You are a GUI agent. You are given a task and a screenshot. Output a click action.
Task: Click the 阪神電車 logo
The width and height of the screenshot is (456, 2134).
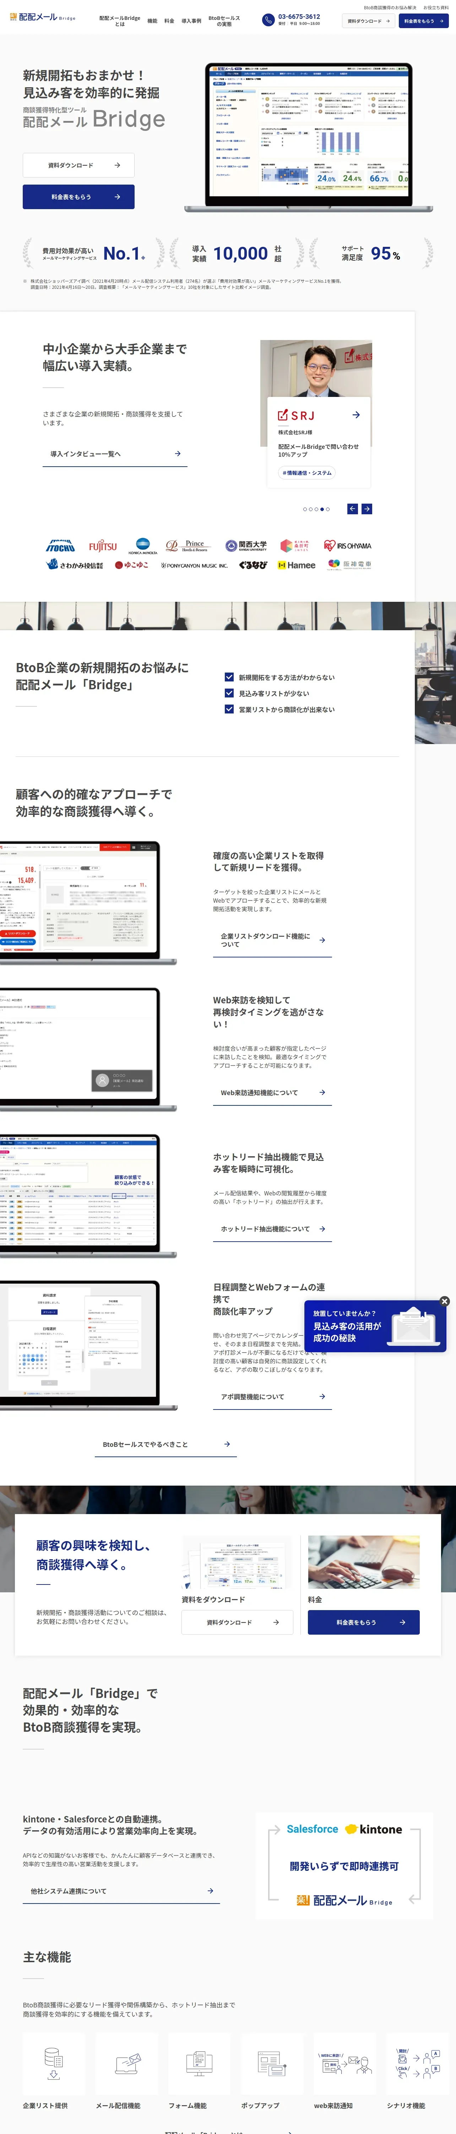click(349, 565)
